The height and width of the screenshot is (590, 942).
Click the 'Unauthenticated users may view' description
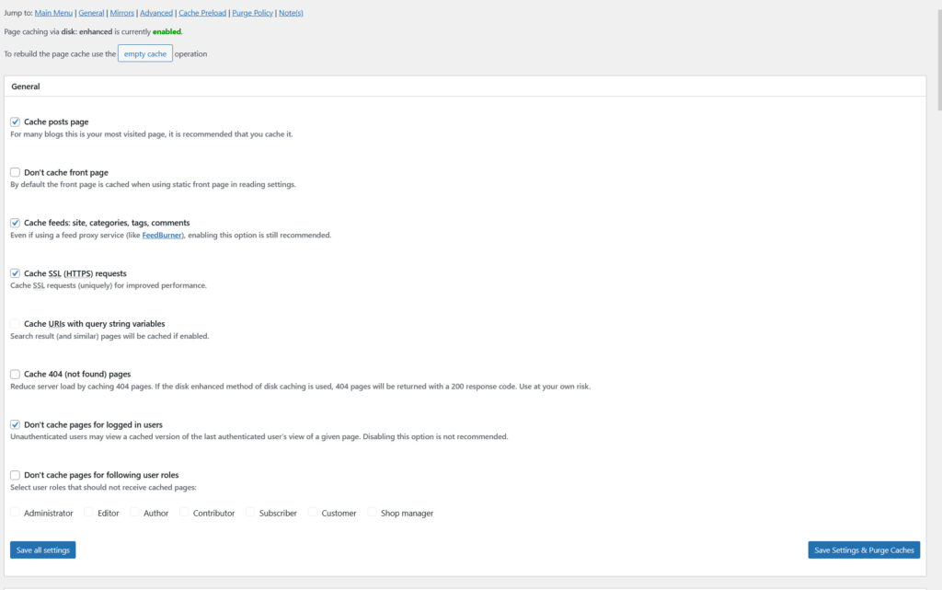258,437
